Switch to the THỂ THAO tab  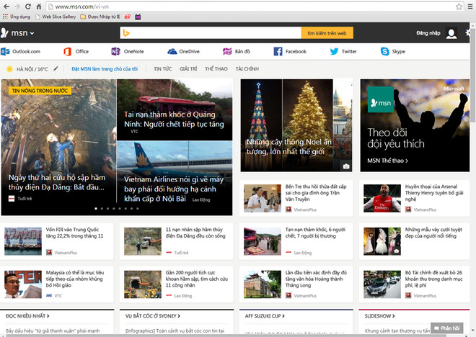click(216, 68)
